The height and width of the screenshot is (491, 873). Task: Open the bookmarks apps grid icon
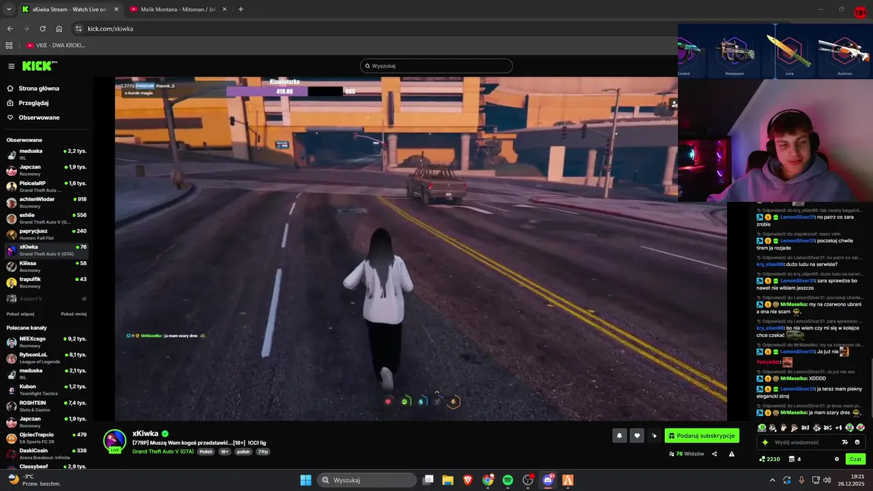[x=9, y=45]
